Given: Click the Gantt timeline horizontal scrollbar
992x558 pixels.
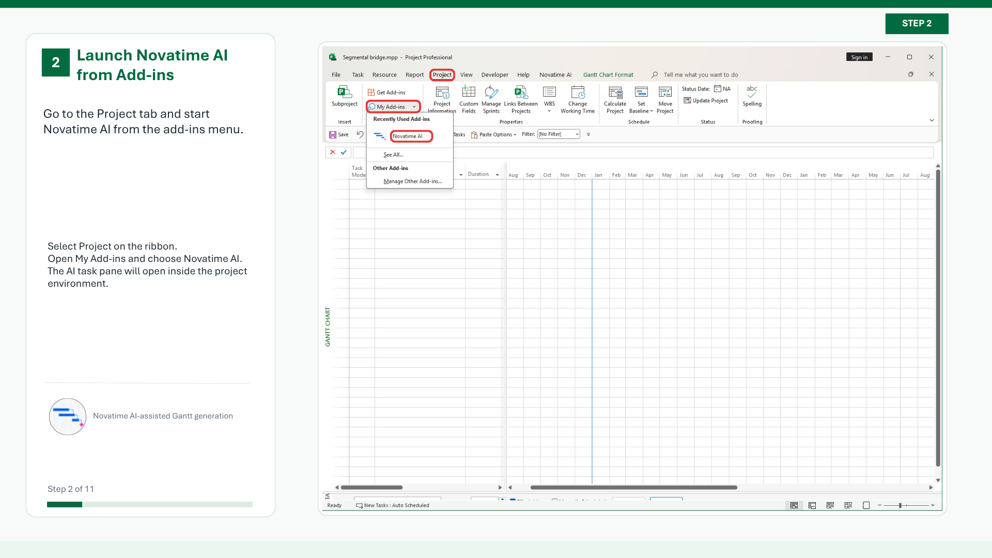Looking at the screenshot, I should pos(633,487).
